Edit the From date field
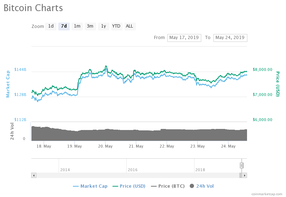This screenshot has width=286, height=197. pyautogui.click(x=184, y=38)
